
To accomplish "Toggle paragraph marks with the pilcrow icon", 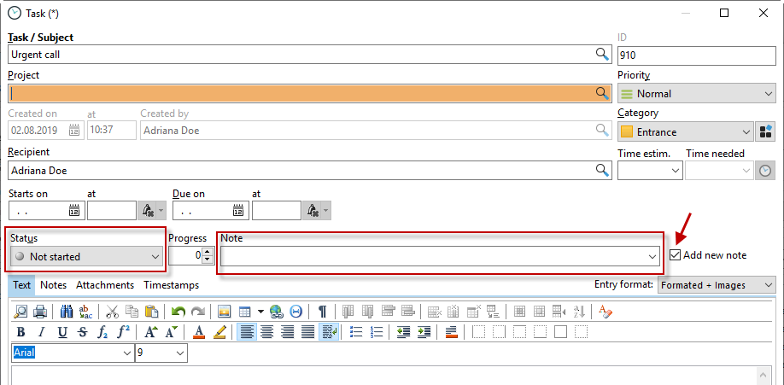I will [x=322, y=312].
